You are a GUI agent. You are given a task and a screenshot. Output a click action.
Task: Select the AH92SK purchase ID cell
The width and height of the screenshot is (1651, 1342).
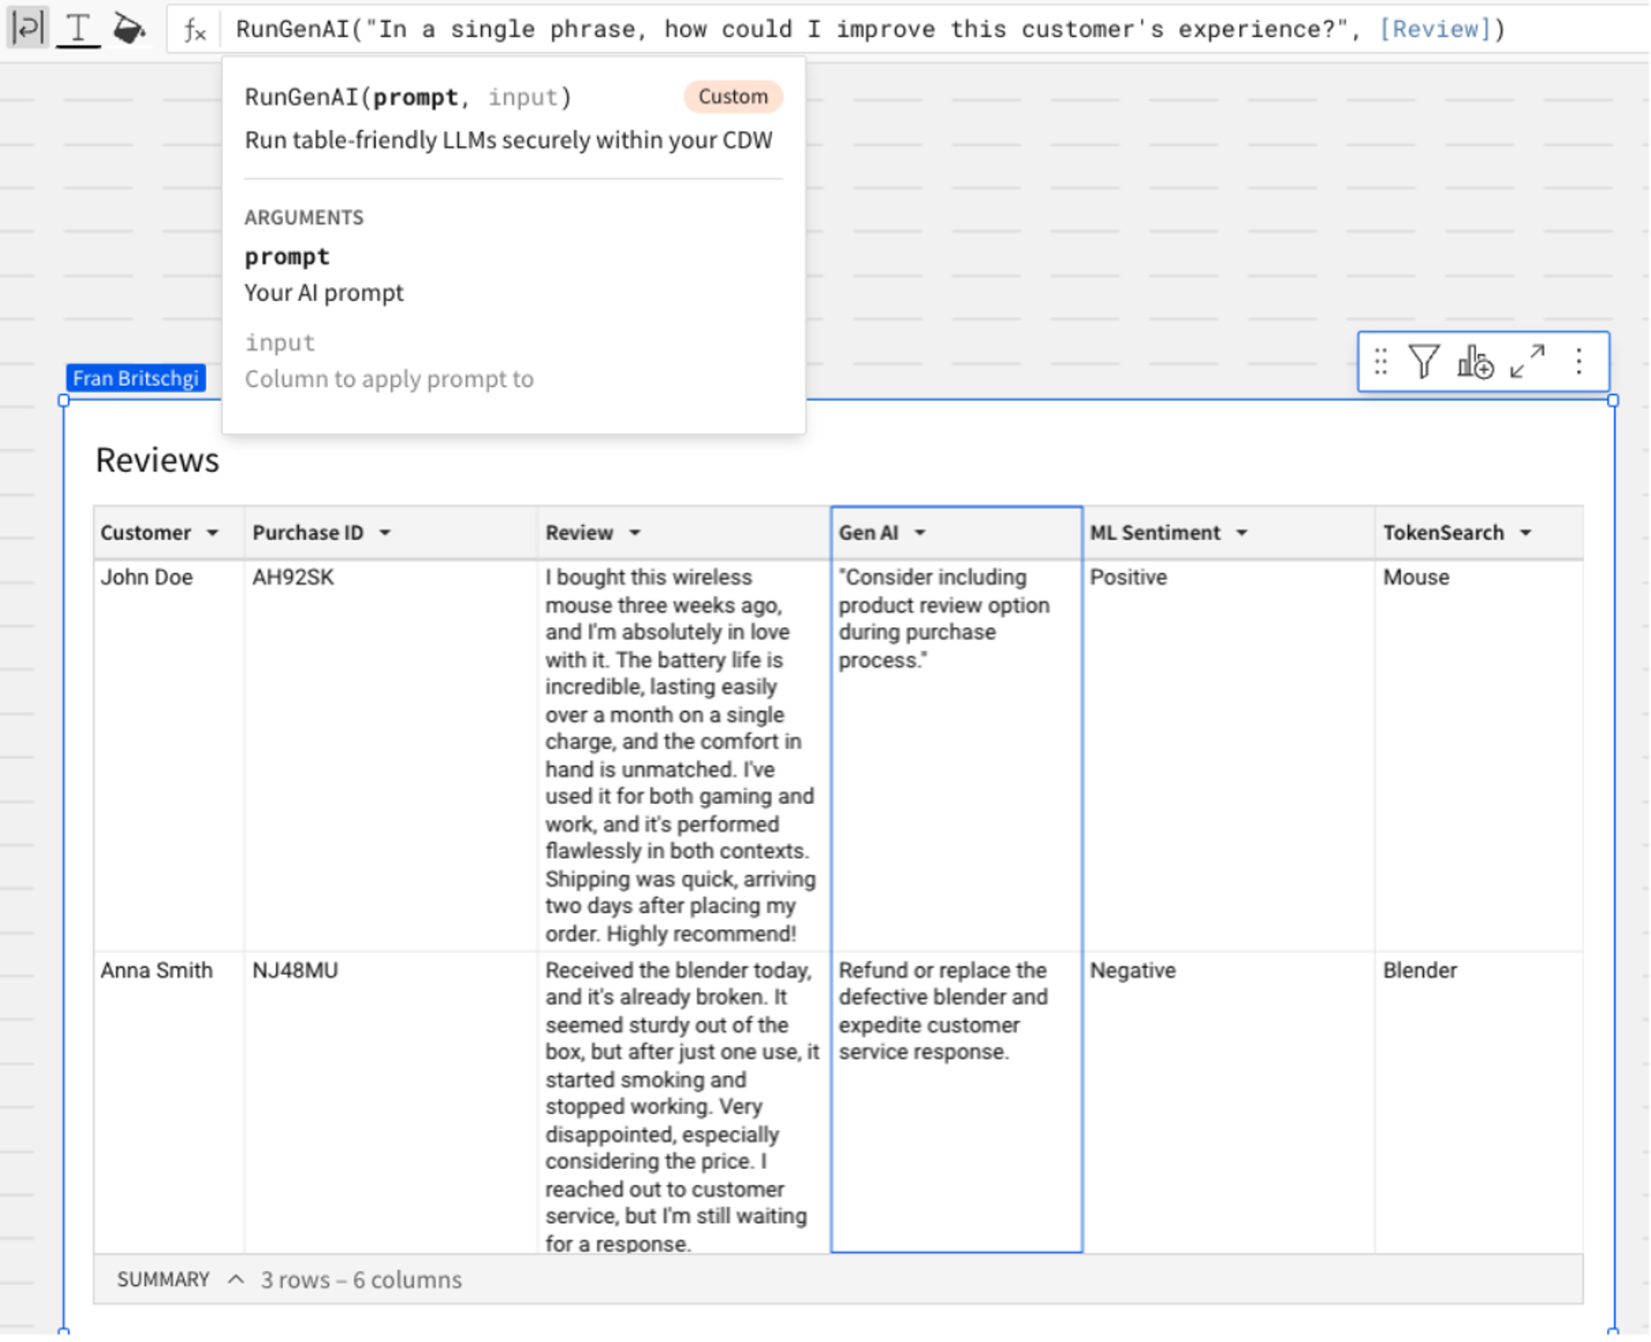[x=391, y=755]
